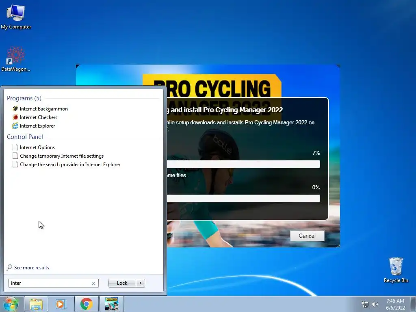The height and width of the screenshot is (312, 416).
Task: Select Change temporary Internet file settings
Action: click(62, 156)
